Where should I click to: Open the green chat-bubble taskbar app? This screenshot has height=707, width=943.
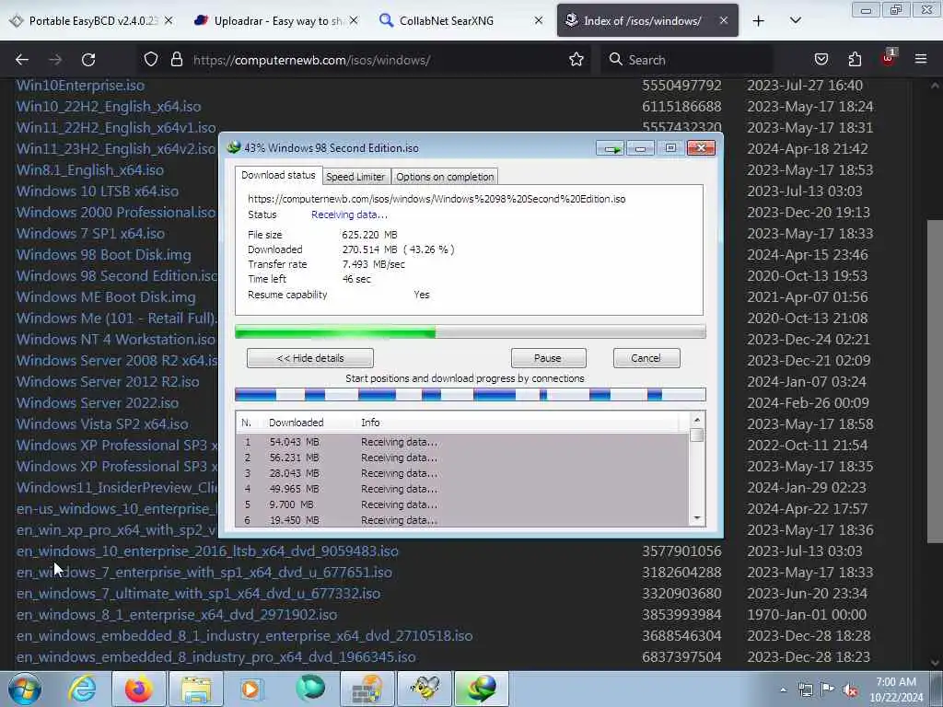pyautogui.click(x=309, y=689)
